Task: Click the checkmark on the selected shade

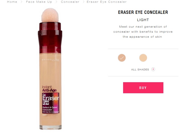Action: pyautogui.click(x=122, y=58)
